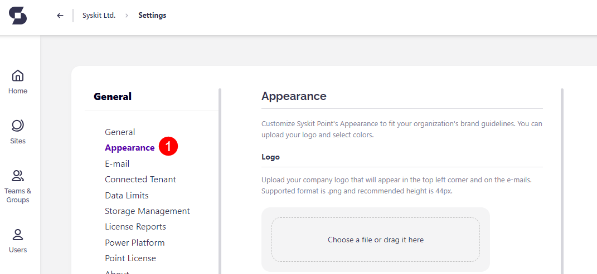Click the Syskit logo icon
The width and height of the screenshot is (597, 274).
pyautogui.click(x=18, y=16)
